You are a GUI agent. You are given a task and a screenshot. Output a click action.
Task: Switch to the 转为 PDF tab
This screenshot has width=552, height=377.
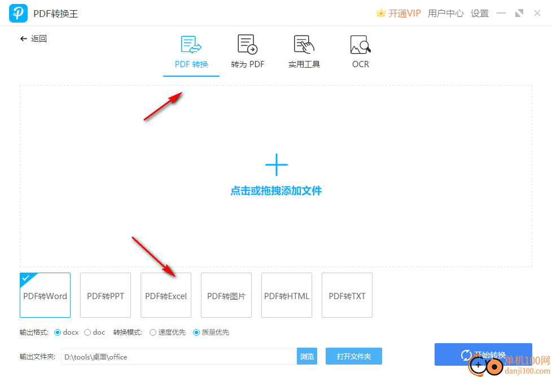tap(247, 53)
